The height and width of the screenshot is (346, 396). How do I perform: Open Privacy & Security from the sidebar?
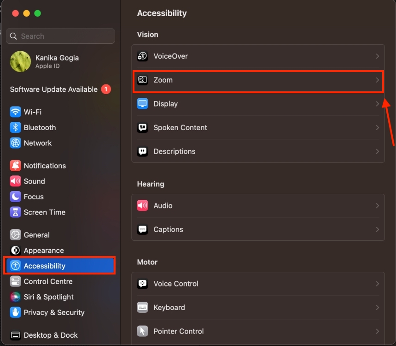coord(47,312)
